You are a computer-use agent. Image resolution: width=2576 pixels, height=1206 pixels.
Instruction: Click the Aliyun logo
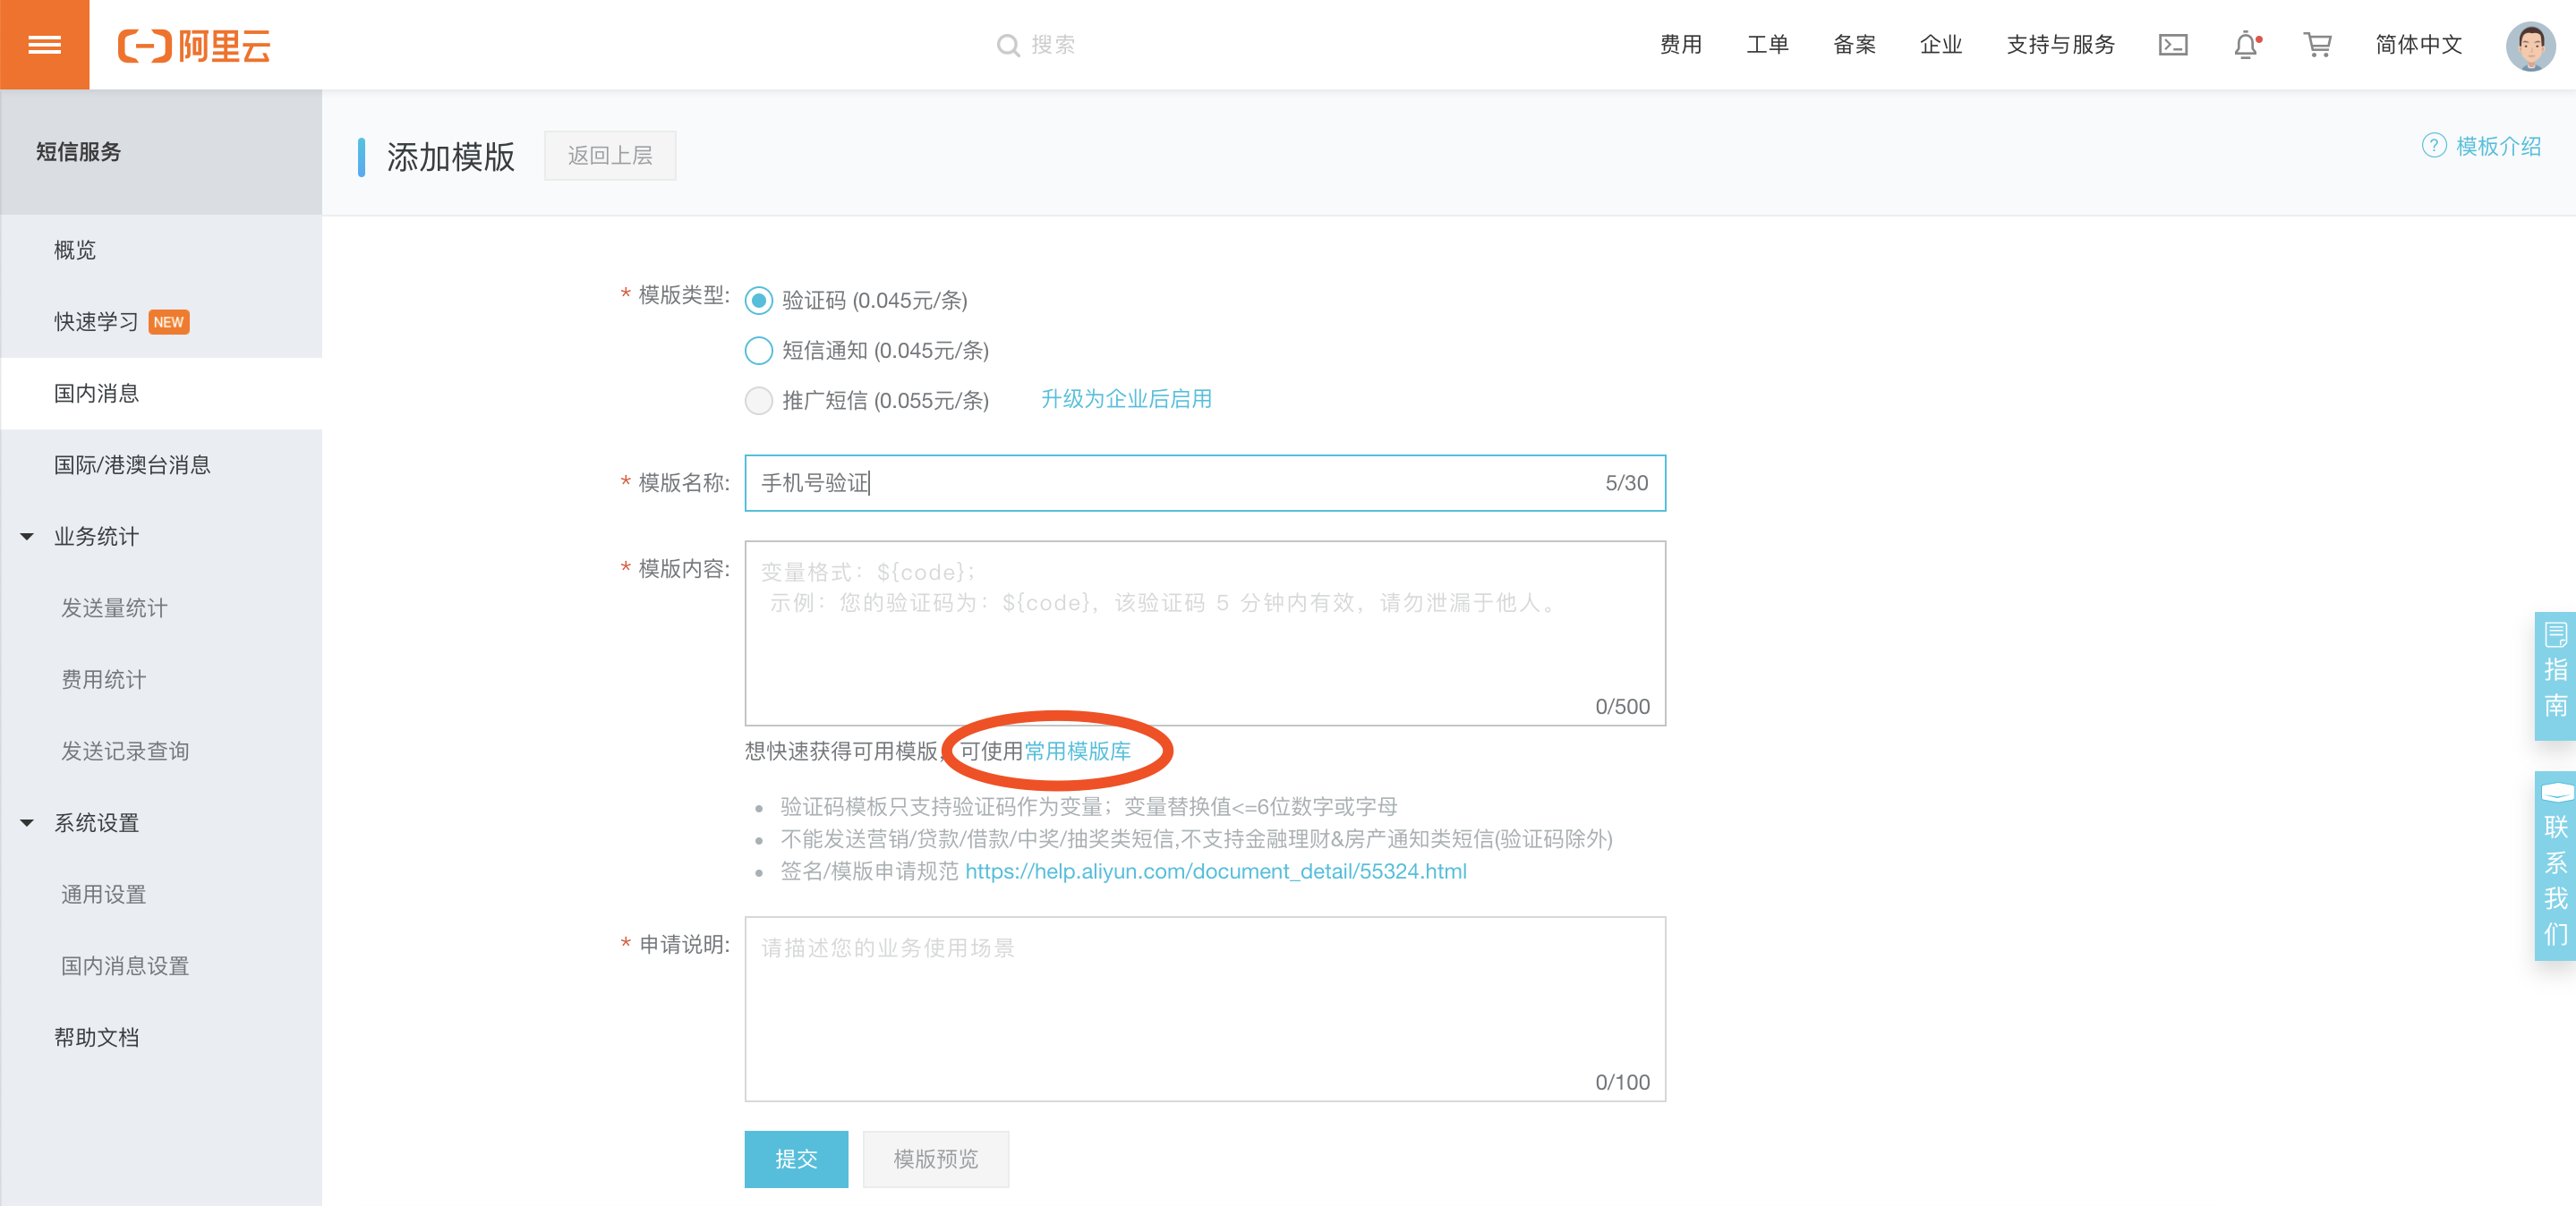click(194, 45)
